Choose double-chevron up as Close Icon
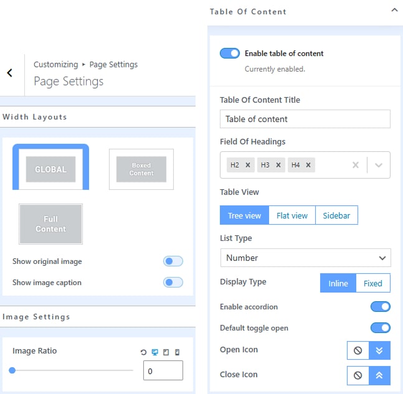Screen dimensions: 403x394 pos(379,375)
